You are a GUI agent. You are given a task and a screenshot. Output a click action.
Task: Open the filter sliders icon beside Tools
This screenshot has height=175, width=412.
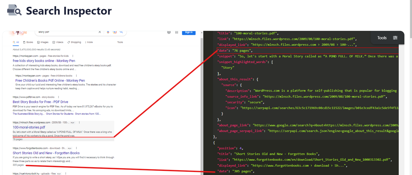pos(395,38)
